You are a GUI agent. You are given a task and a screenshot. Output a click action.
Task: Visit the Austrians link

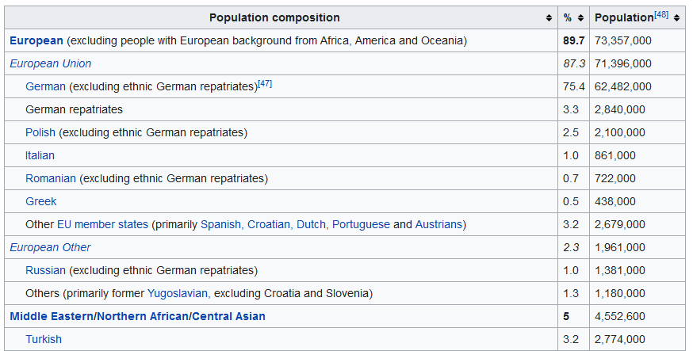tap(438, 224)
